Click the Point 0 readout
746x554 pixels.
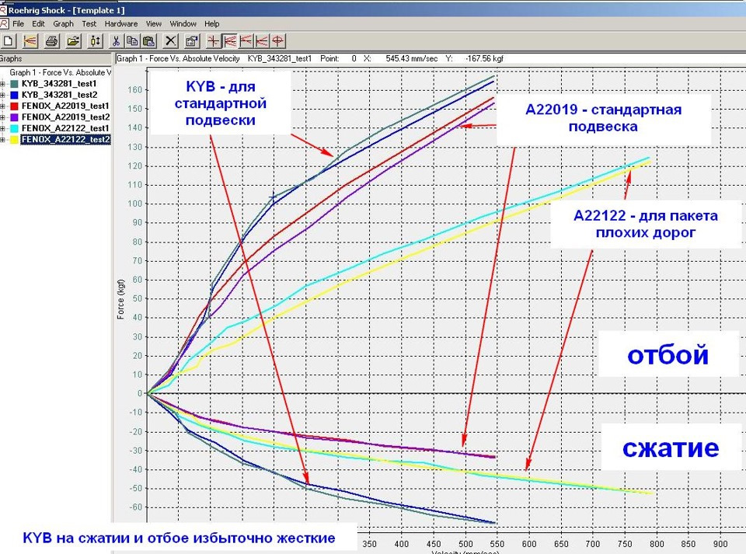point(338,58)
